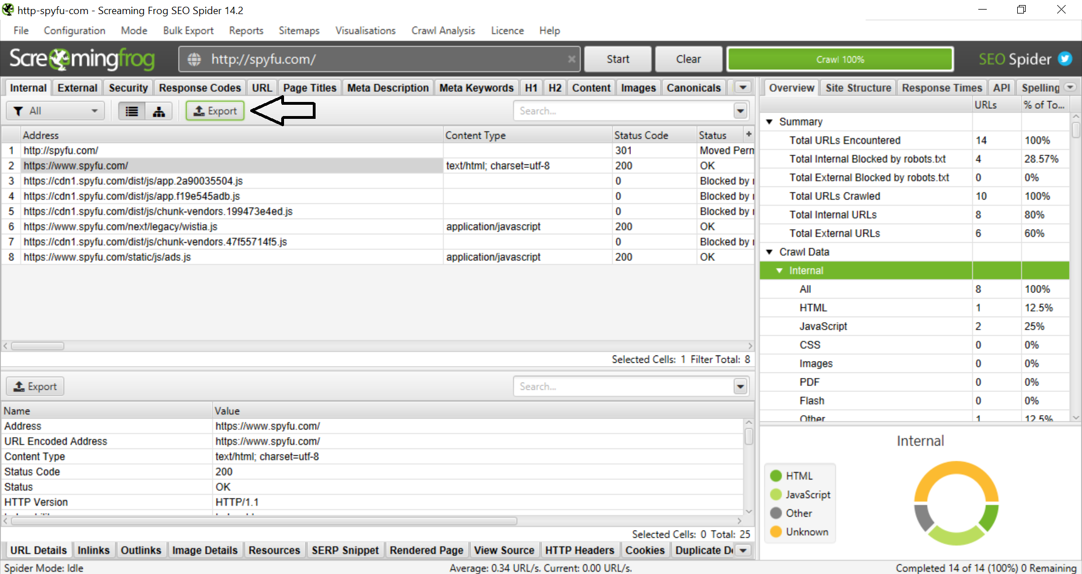Image resolution: width=1082 pixels, height=574 pixels.
Task: Collapse the Summary section
Action: (769, 122)
